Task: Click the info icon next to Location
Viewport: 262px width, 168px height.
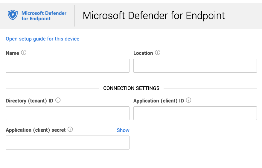Action: [x=158, y=52]
